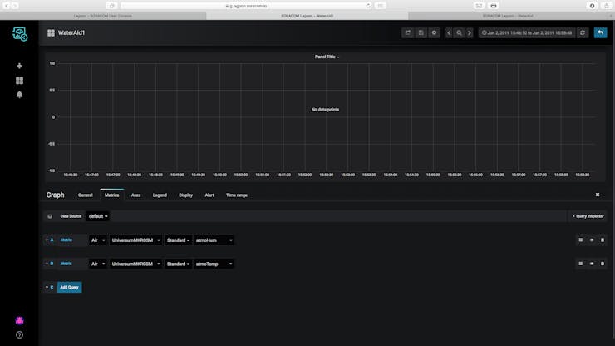The width and height of the screenshot is (615, 346).
Task: Shift time range backward with left arrow
Action: click(449, 33)
